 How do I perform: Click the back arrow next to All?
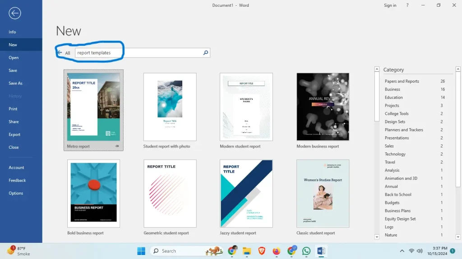coord(60,53)
